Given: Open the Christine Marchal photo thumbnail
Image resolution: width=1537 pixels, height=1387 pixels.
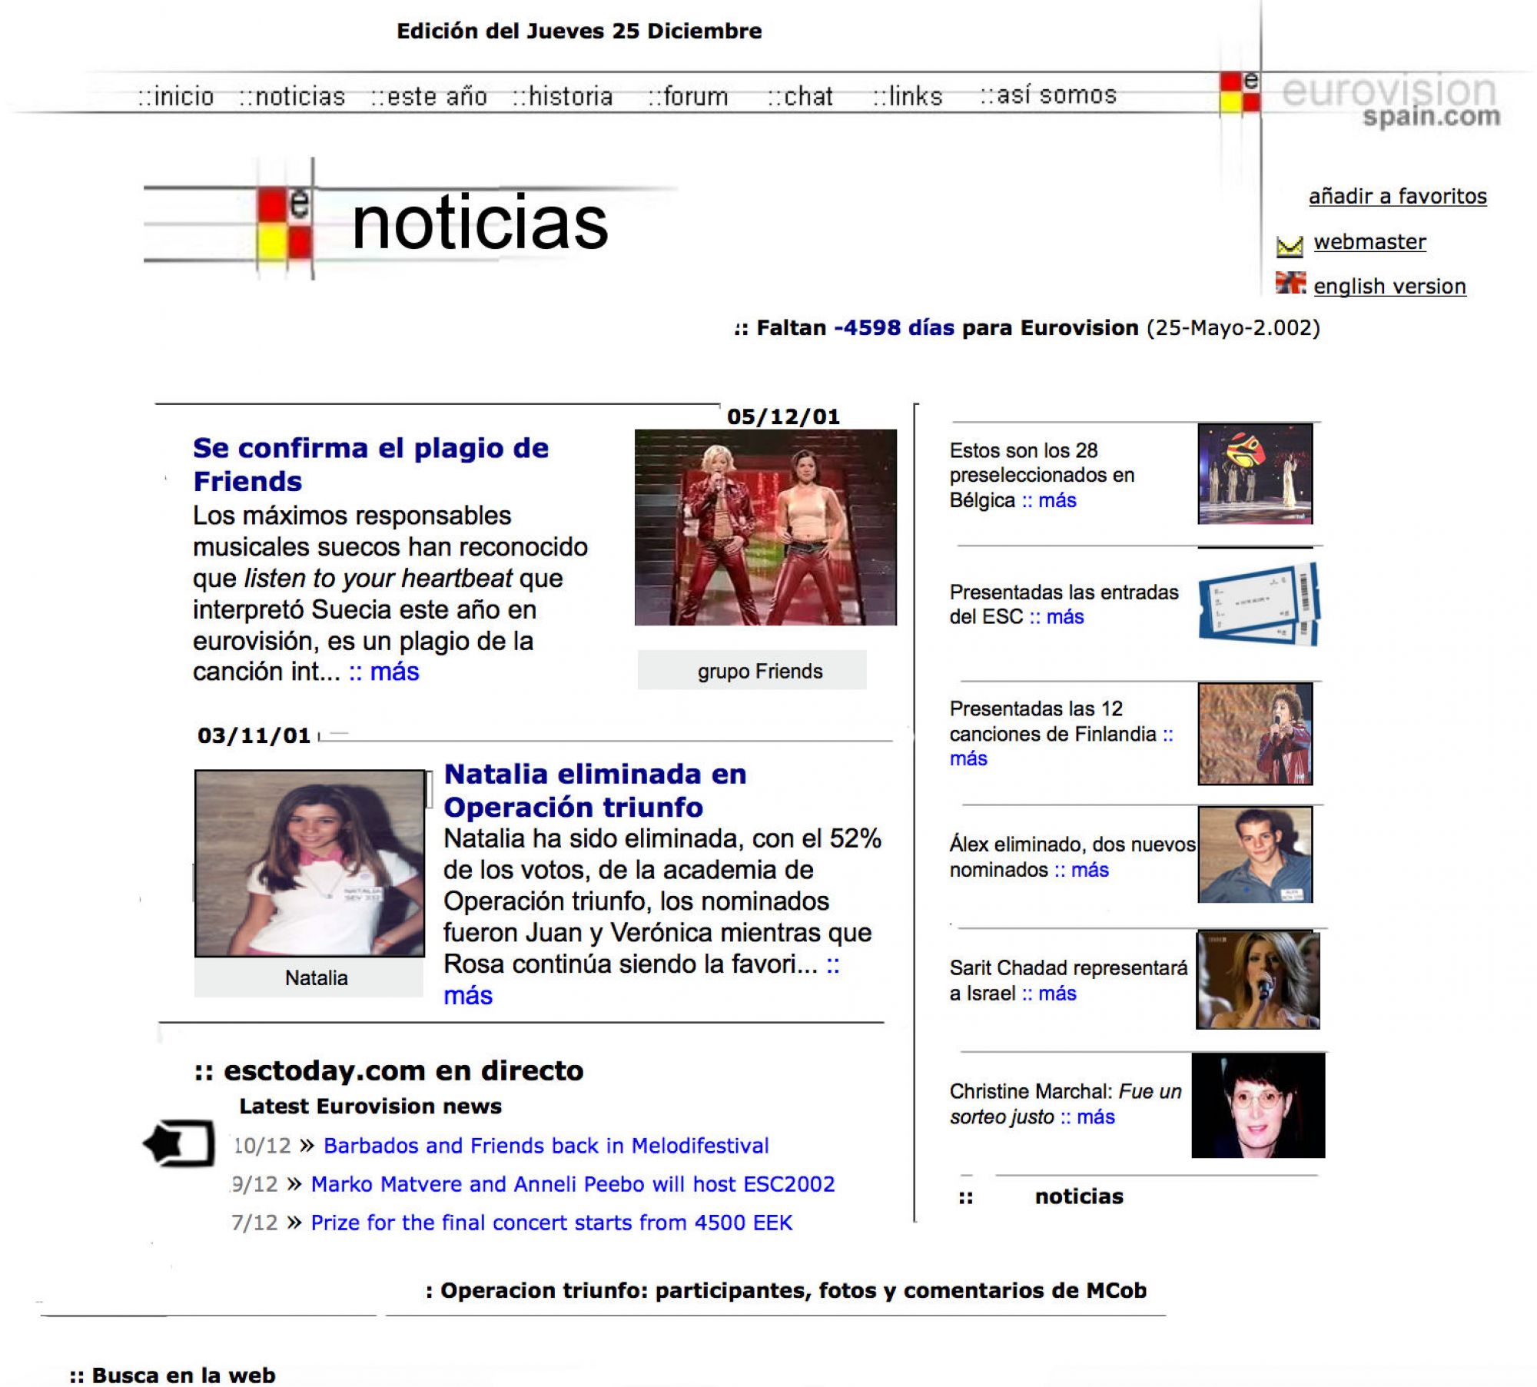Looking at the screenshot, I should pos(1258,1105).
